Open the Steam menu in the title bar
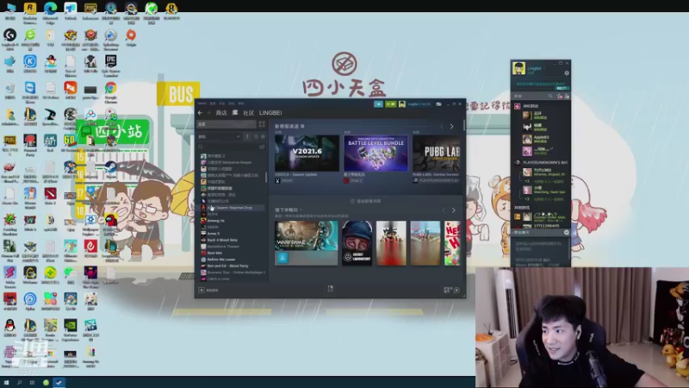The width and height of the screenshot is (689, 388). click(x=202, y=103)
